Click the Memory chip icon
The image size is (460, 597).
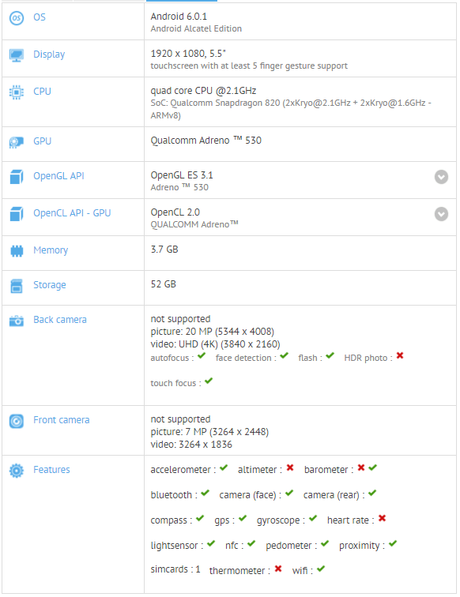click(17, 251)
